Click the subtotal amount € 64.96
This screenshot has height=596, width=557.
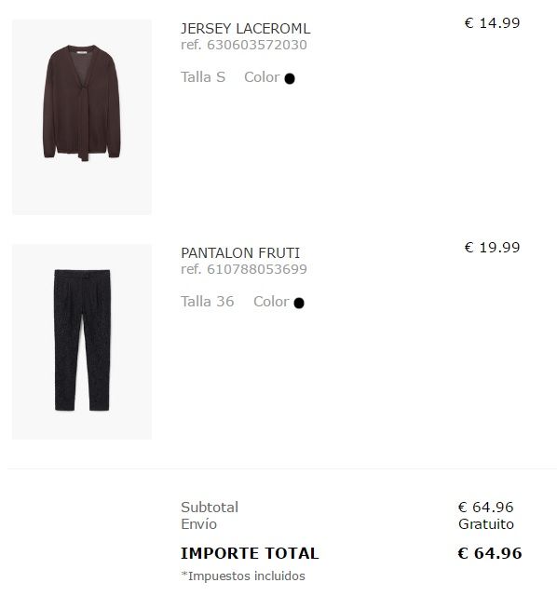tap(486, 507)
